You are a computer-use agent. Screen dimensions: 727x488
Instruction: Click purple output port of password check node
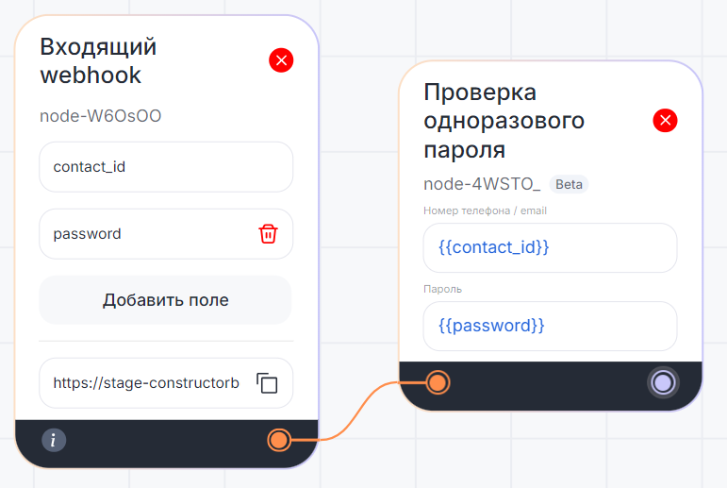click(663, 382)
